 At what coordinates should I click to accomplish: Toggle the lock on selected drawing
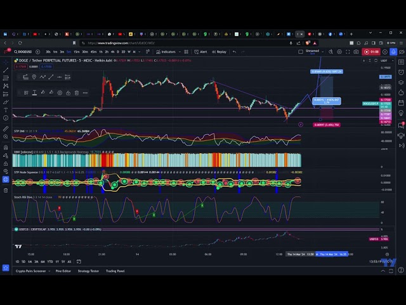[68, 93]
